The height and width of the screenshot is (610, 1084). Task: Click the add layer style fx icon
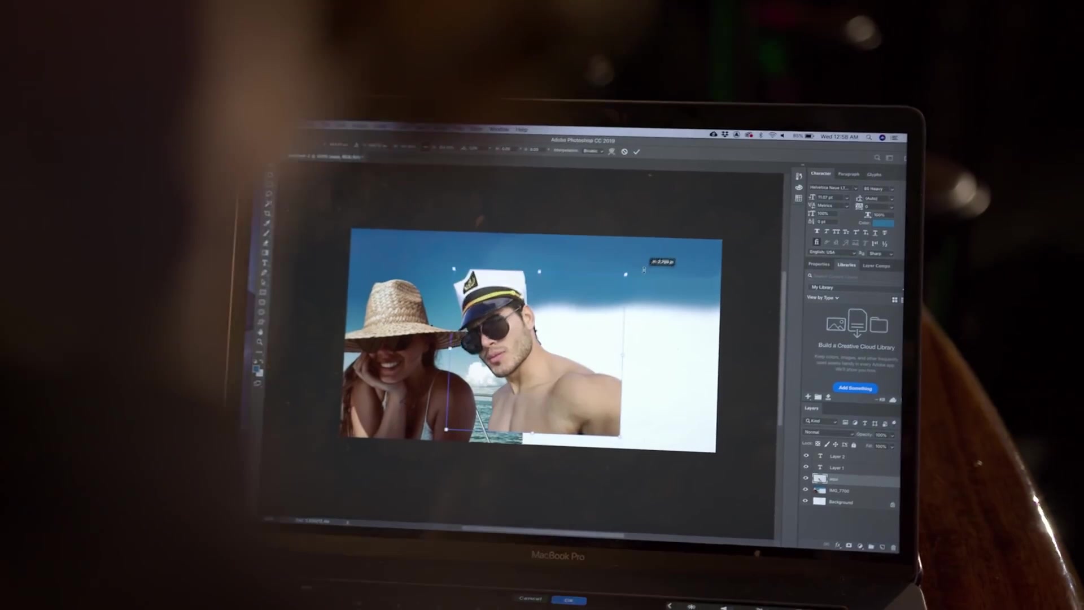pos(838,545)
